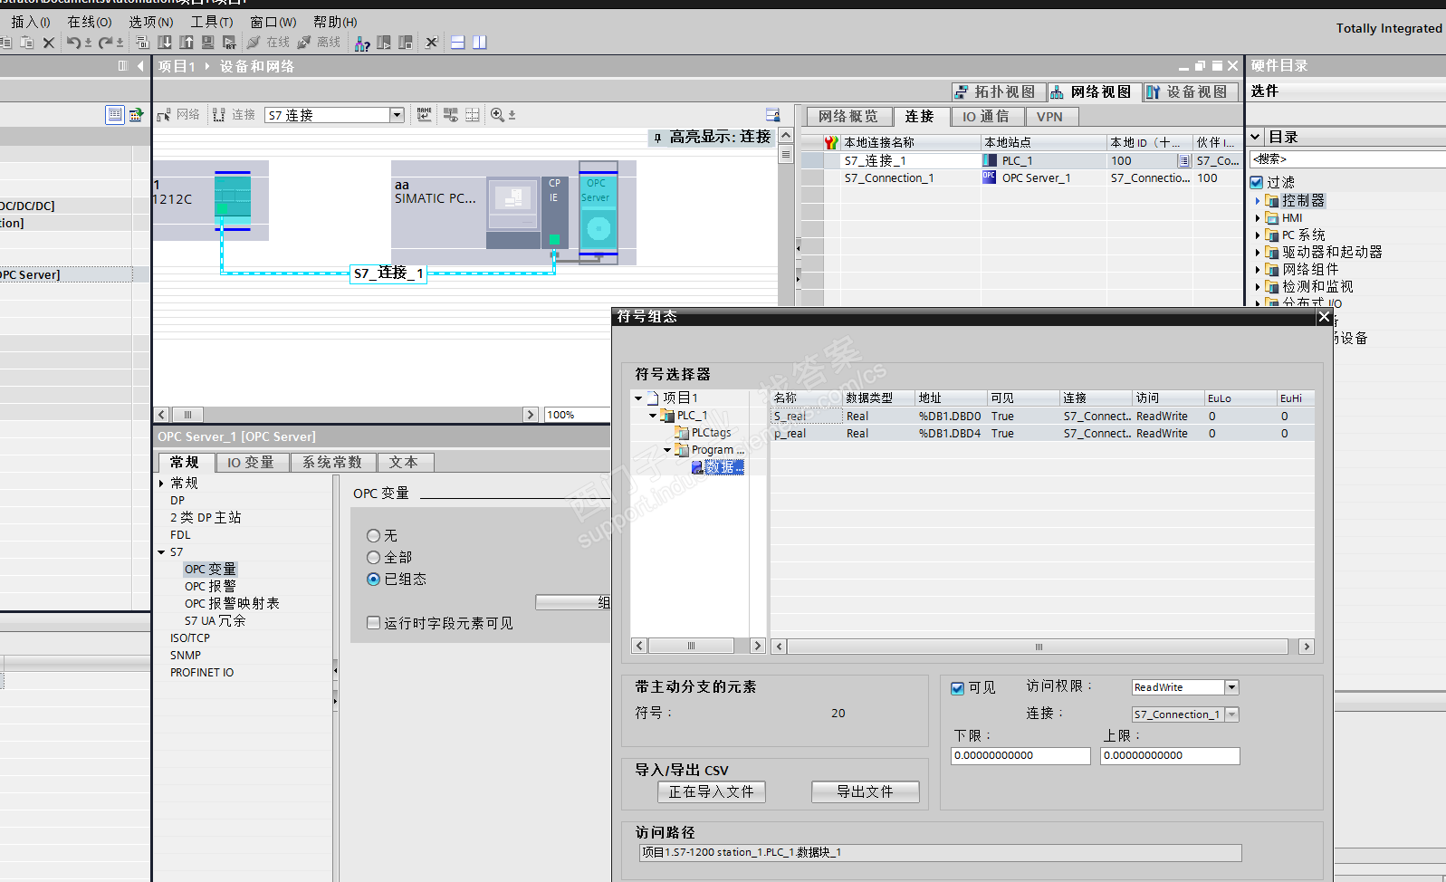Expand the PC 系统 catalog folder

tap(1258, 235)
